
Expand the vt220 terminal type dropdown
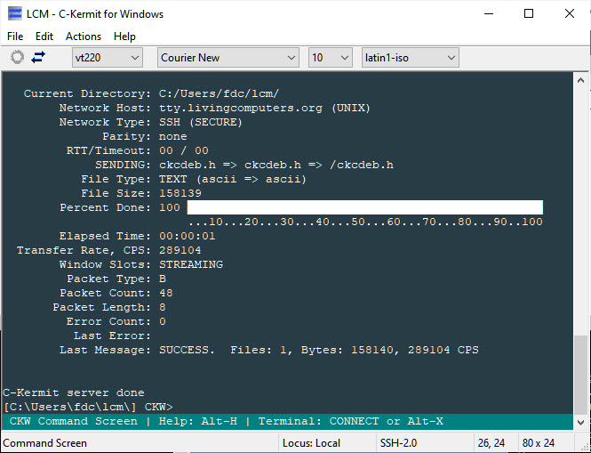[108, 58]
